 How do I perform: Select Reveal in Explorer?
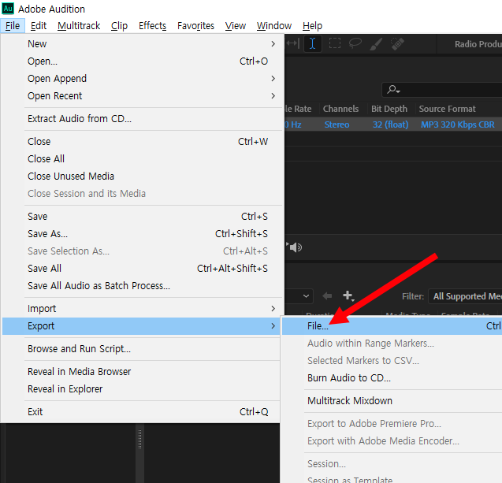coord(141,389)
